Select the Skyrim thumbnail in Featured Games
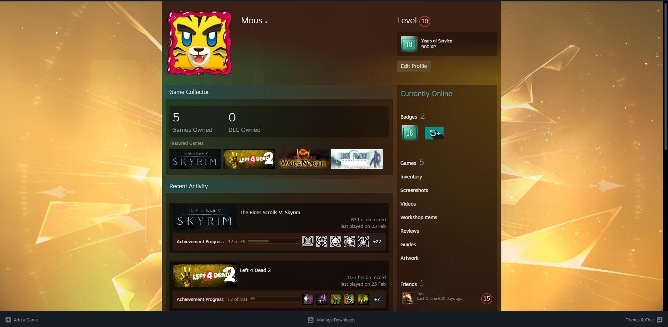Viewport: 668px width, 327px height. (195, 159)
